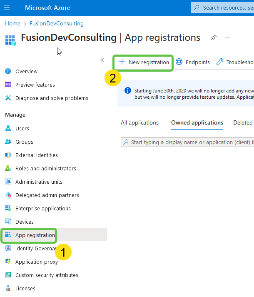Viewport: 254px width, 297px height.
Task: Click the FusionDevConsulting breadcrumb link
Action: point(57,23)
